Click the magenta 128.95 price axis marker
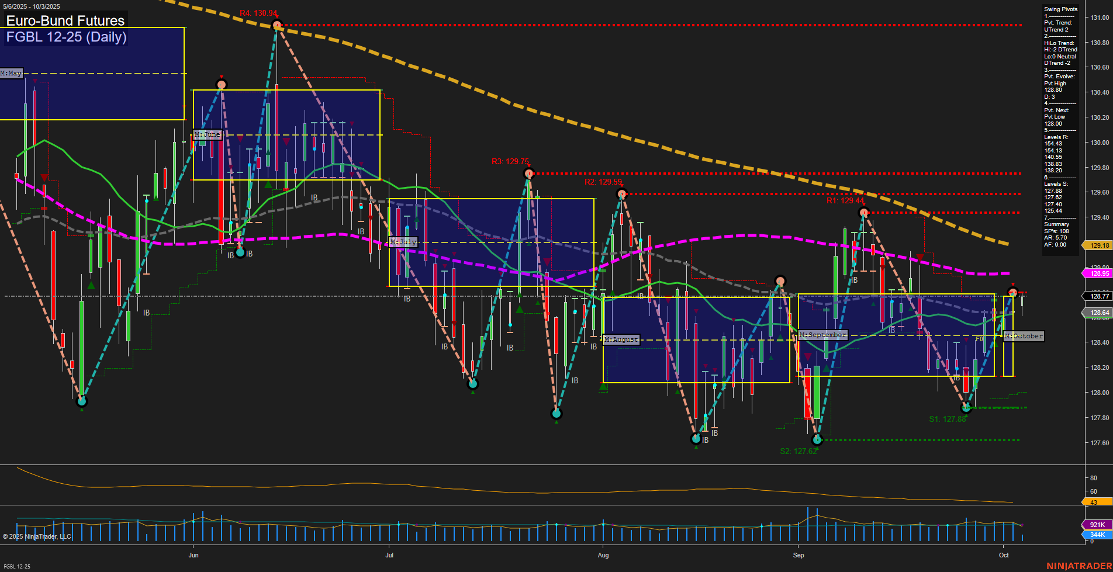Viewport: 1113px width, 572px height. (1097, 273)
